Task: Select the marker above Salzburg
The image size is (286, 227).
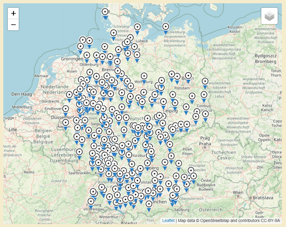Action: point(173,198)
